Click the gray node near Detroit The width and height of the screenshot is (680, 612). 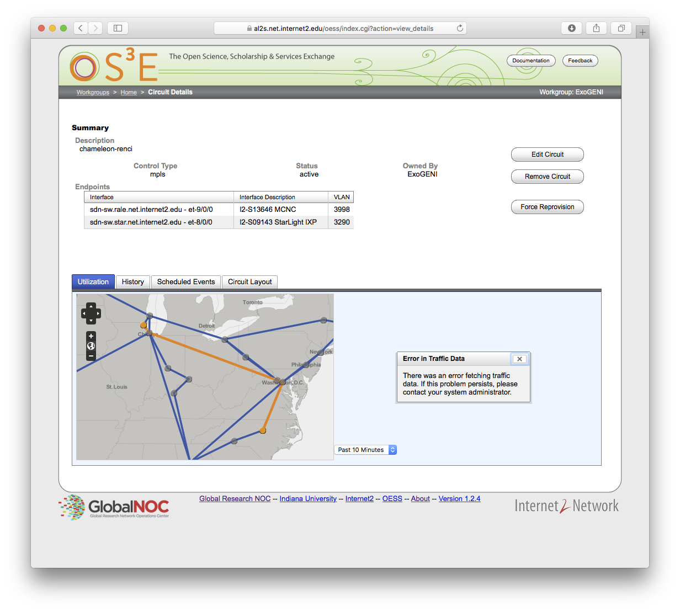point(225,339)
